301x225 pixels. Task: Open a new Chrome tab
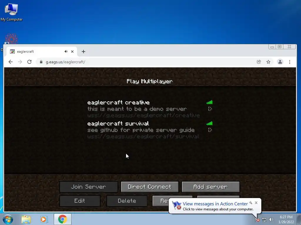click(x=83, y=52)
